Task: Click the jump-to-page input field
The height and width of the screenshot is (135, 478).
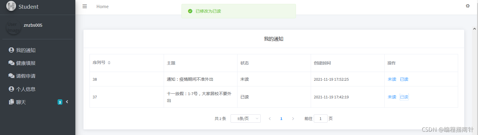Action: 320,118
